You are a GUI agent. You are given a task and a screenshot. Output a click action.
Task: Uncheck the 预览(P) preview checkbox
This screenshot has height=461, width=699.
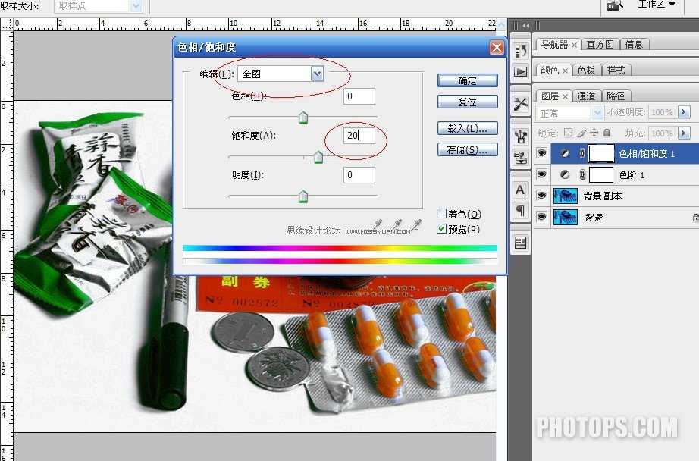click(x=441, y=229)
